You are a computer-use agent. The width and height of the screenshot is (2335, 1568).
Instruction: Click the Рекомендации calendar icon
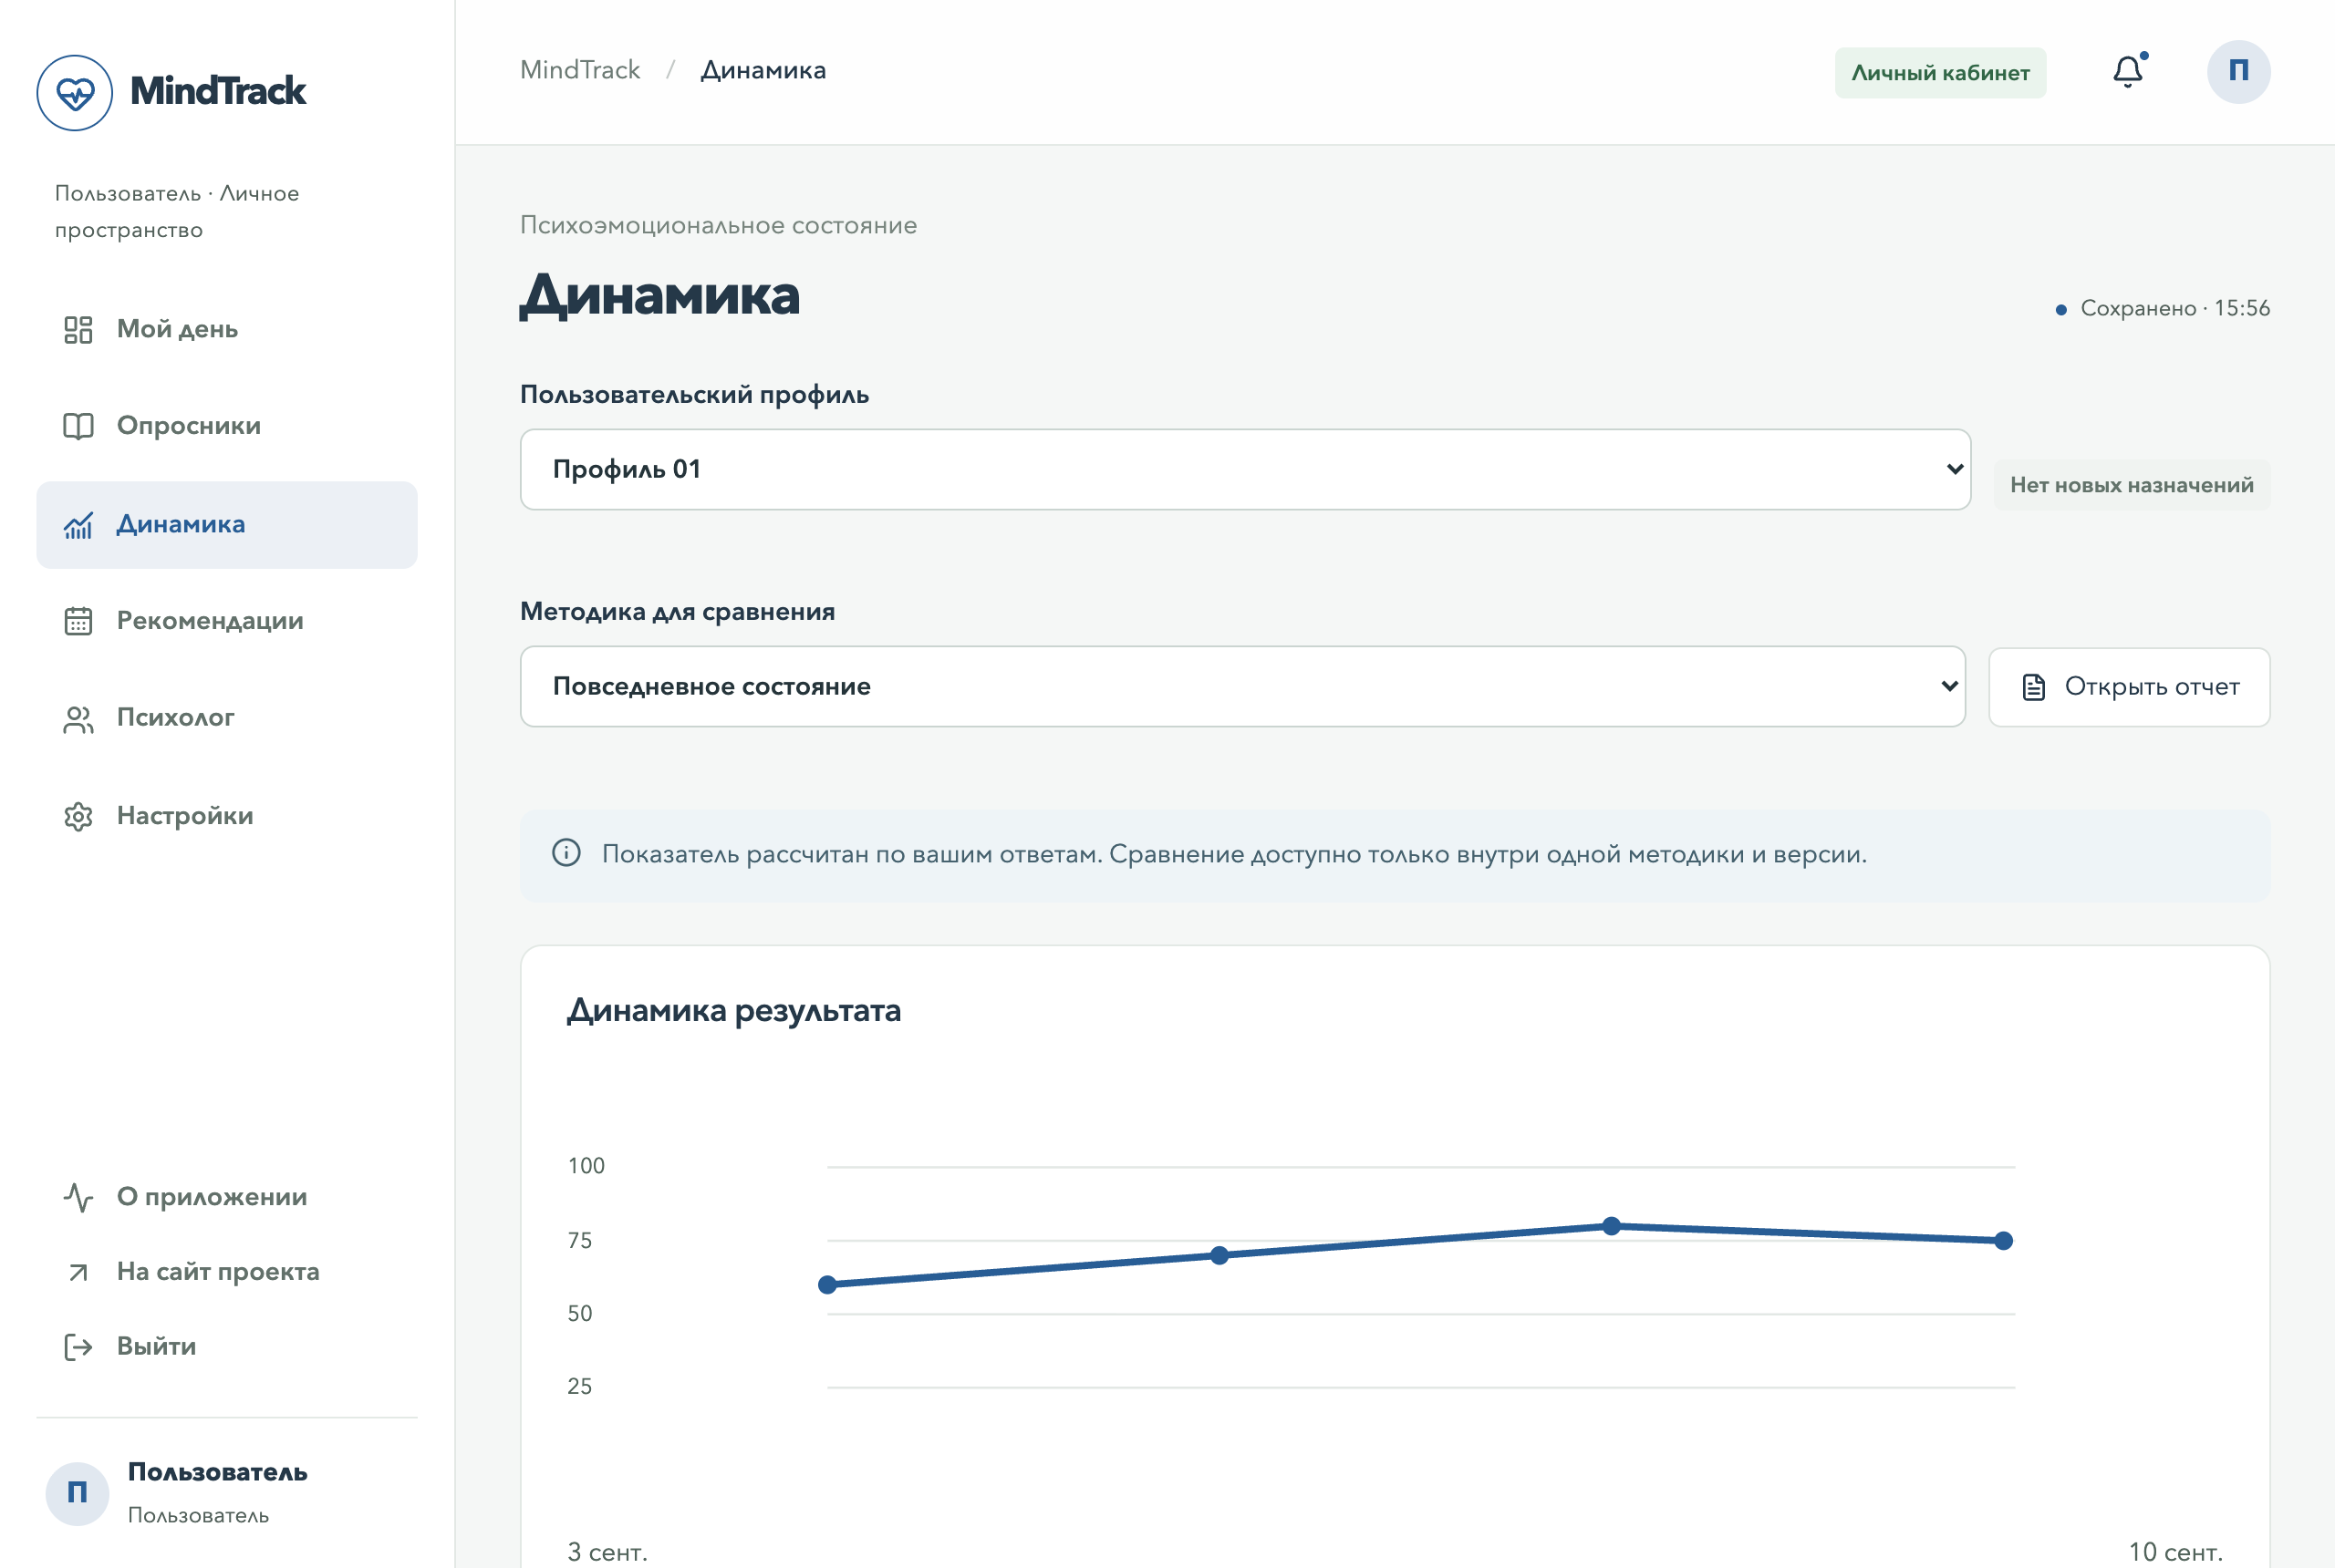(x=78, y=621)
